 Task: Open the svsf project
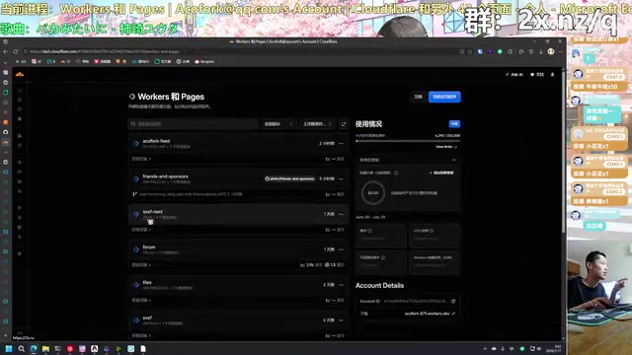click(147, 318)
